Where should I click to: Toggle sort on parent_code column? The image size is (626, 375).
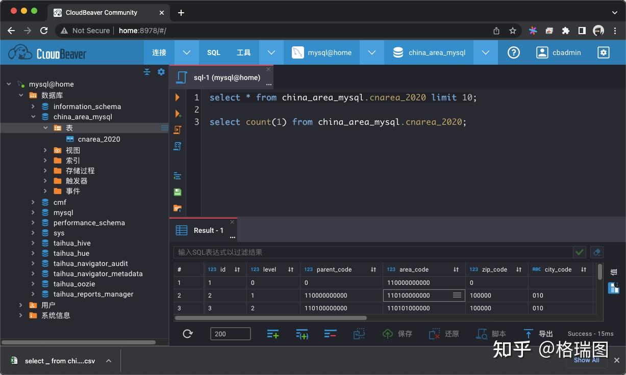point(373,270)
